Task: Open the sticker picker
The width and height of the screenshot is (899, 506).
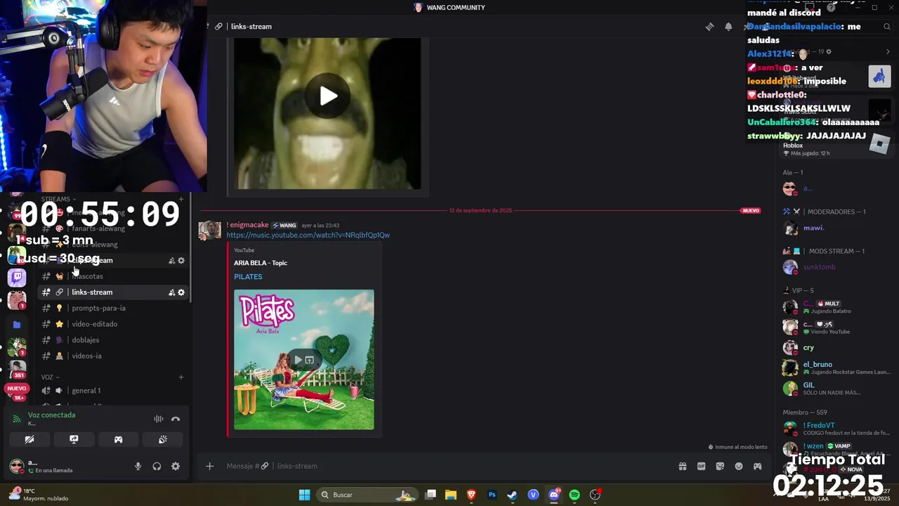Action: (x=720, y=466)
